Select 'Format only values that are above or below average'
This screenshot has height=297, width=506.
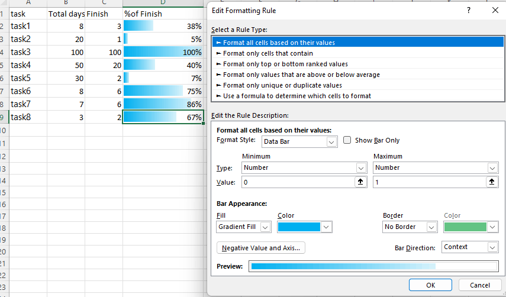358,75
